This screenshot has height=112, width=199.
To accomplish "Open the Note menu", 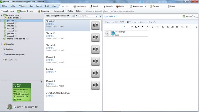I will pyautogui.click(x=31, y=6).
